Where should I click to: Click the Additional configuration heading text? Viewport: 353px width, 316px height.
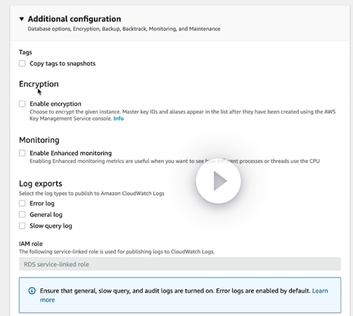pyautogui.click(x=74, y=19)
